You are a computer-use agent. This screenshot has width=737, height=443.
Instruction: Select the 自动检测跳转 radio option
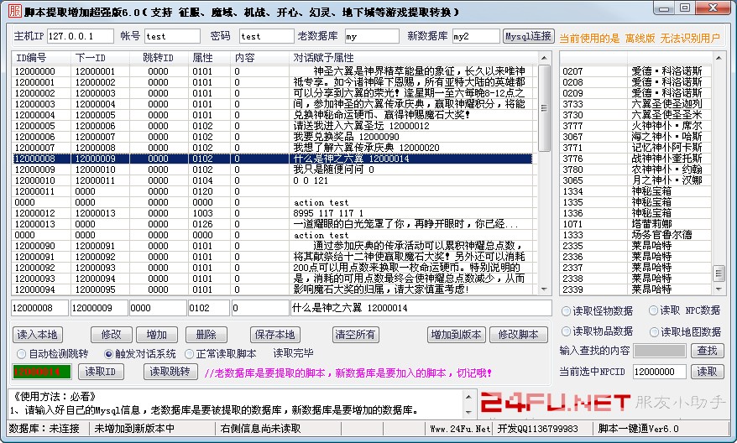tap(22, 353)
